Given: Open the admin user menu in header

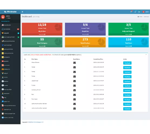Looking at the screenshot, I should tap(146, 12).
